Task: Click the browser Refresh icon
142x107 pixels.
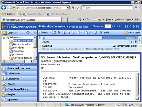Action: pos(73,8)
